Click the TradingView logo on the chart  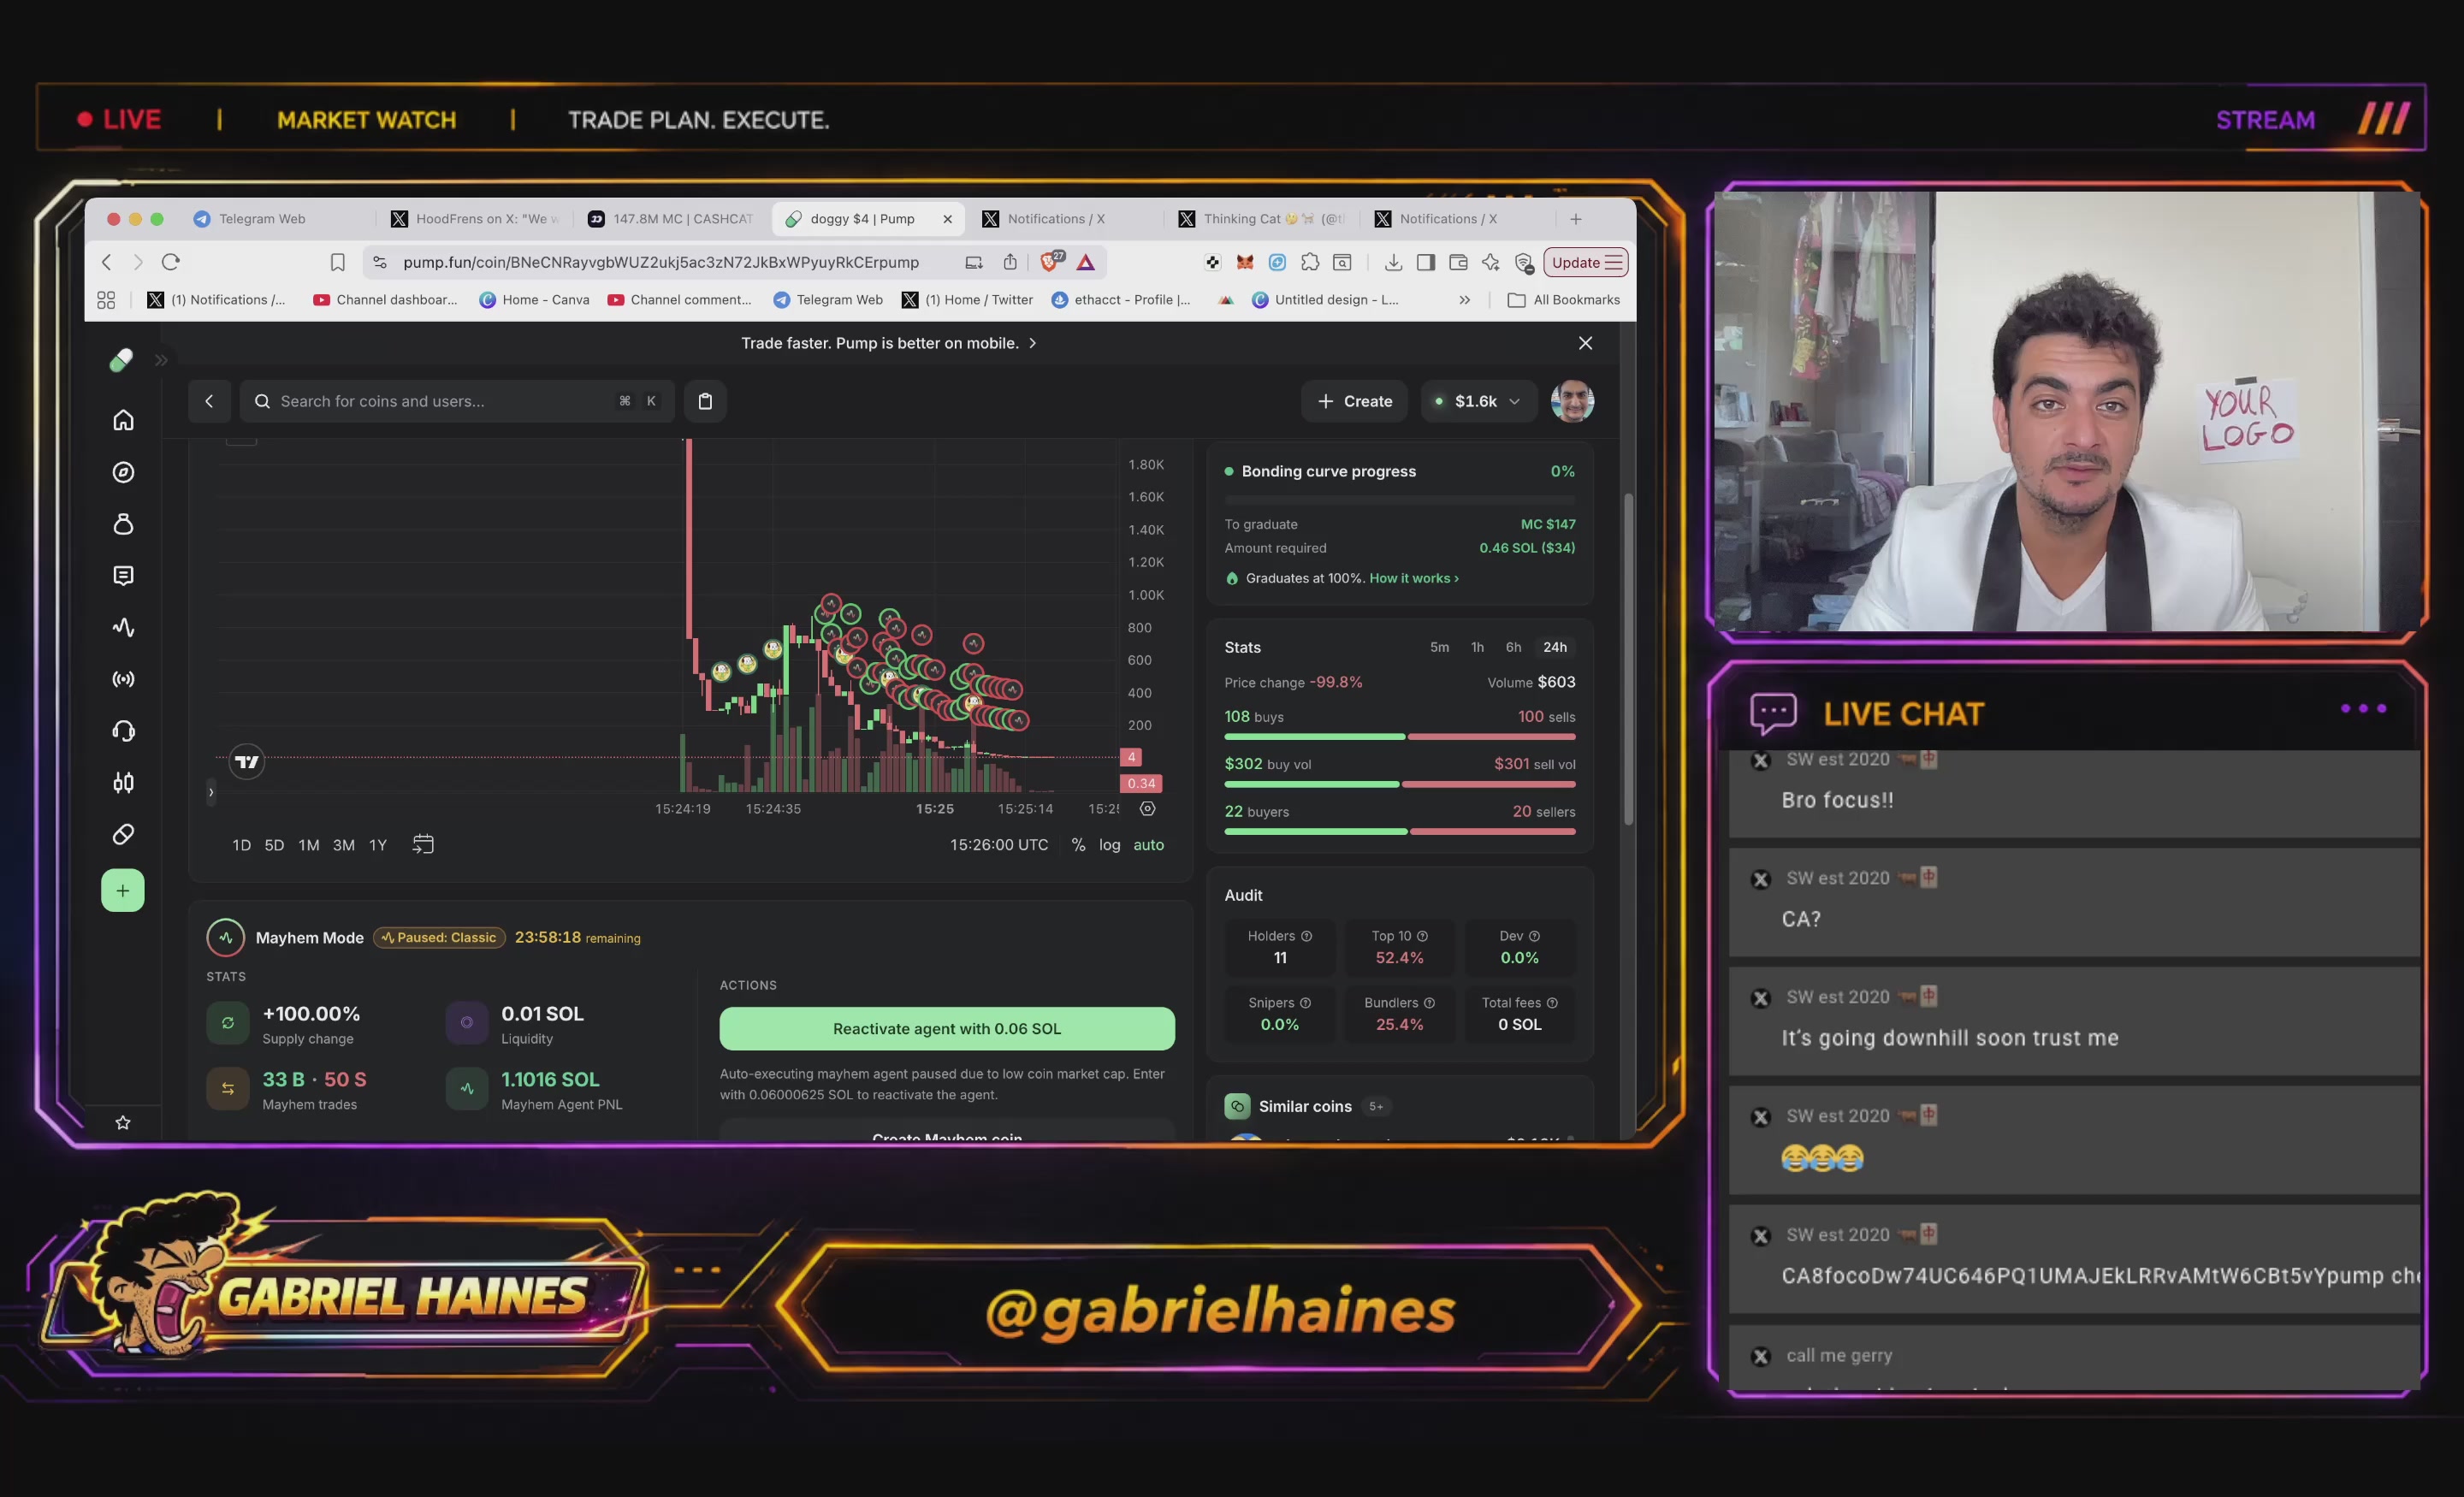247,762
